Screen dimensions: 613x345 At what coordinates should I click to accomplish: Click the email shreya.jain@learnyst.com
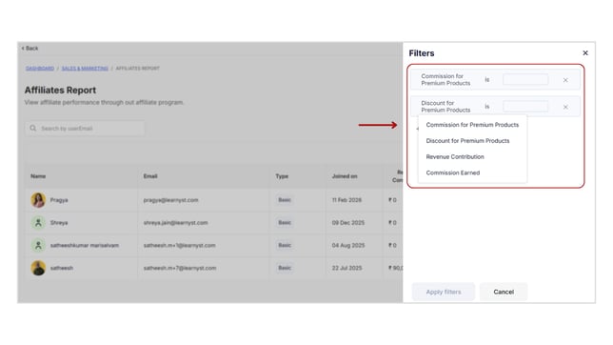click(175, 223)
